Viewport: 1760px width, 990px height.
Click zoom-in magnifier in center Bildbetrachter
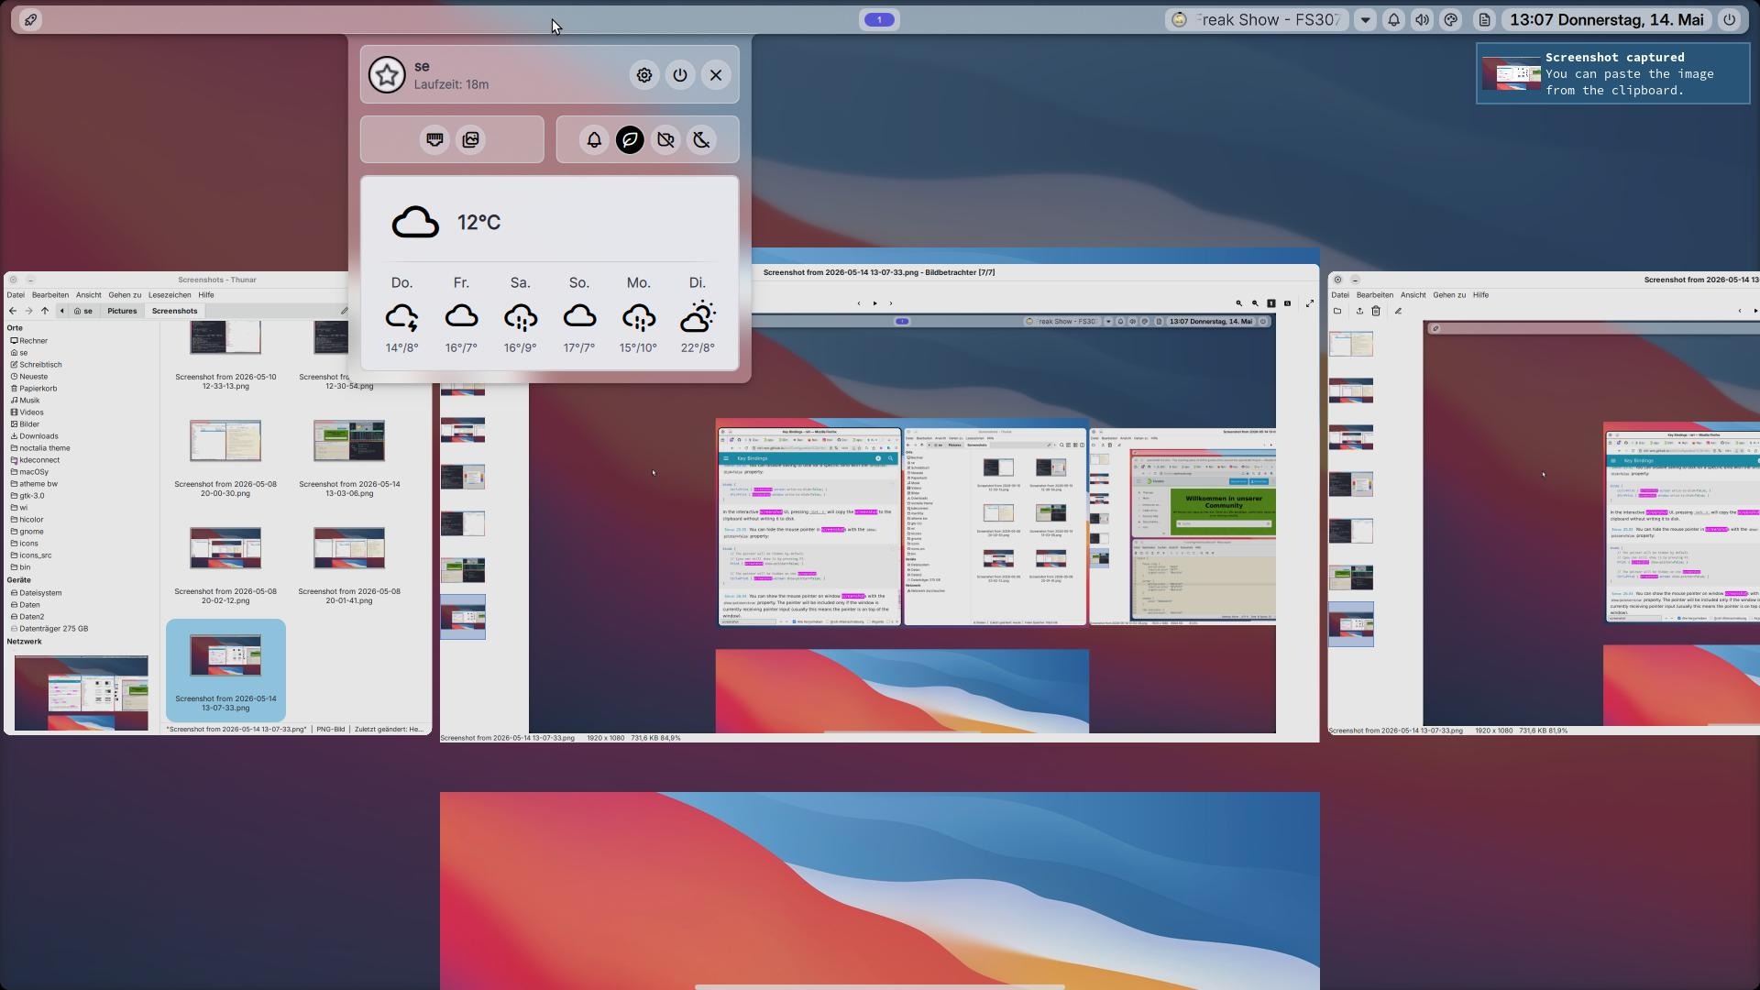(1238, 303)
